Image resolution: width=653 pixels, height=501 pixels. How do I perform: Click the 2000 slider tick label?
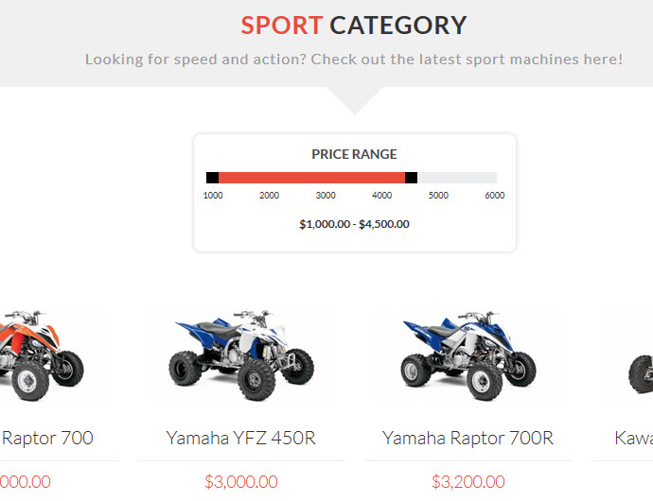269,195
